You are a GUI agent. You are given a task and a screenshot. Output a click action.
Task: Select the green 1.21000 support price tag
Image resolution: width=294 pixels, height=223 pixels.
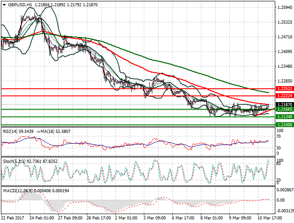click(x=284, y=125)
